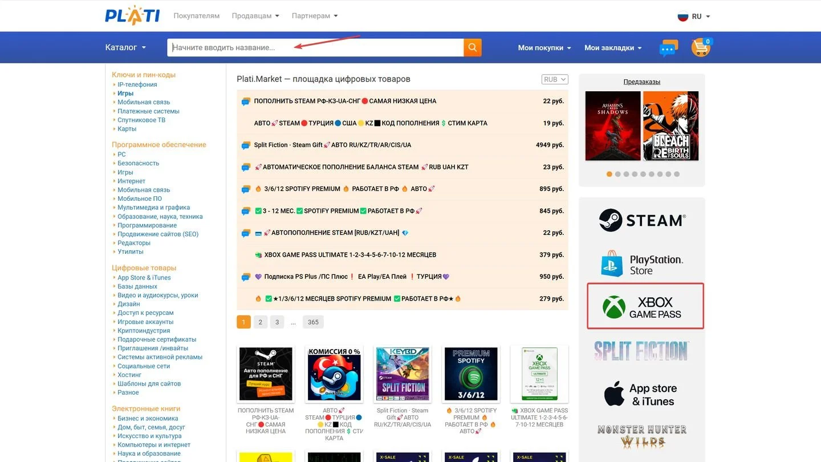Open the Продвижение сайтов (SEO) category
821x462 pixels.
(158, 234)
